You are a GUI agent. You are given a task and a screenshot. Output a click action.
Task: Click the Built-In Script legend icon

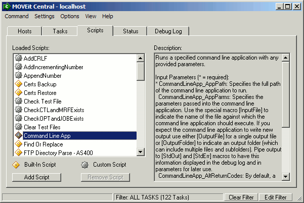coord(16,165)
